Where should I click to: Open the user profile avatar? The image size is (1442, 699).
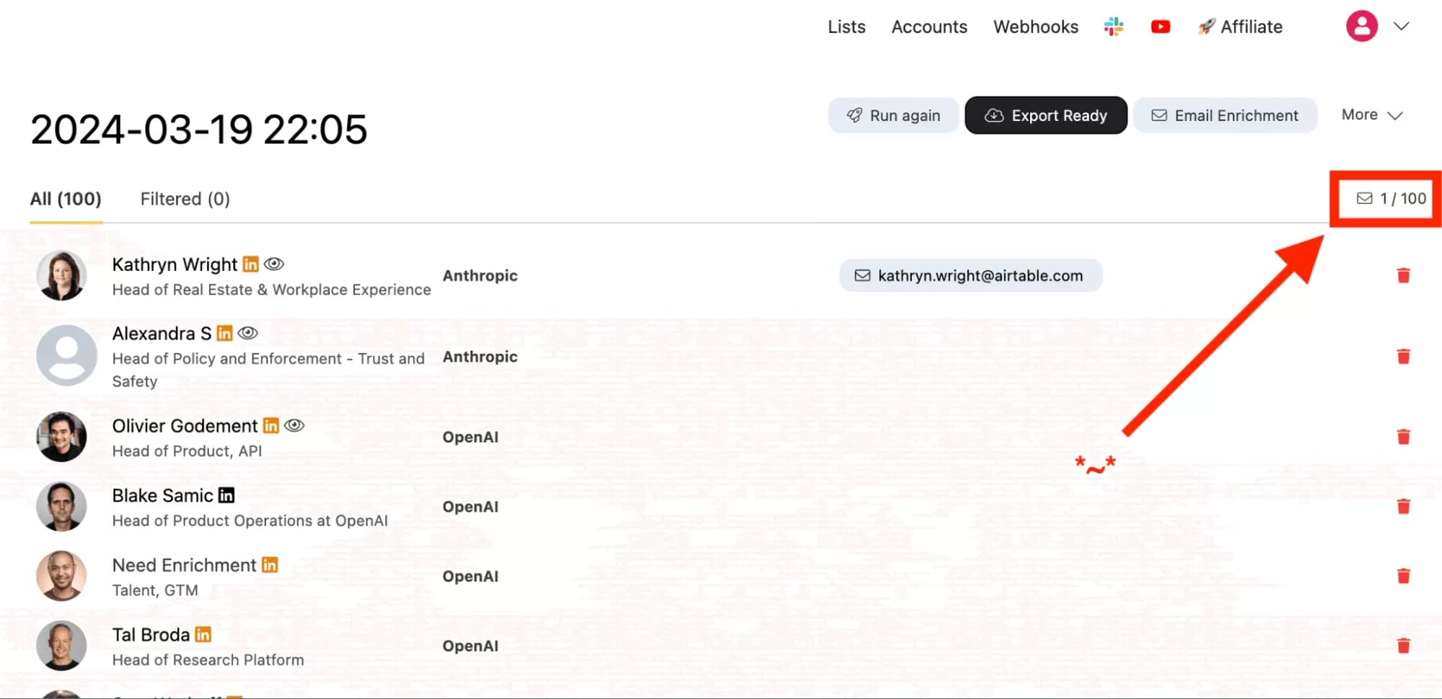[x=1361, y=26]
